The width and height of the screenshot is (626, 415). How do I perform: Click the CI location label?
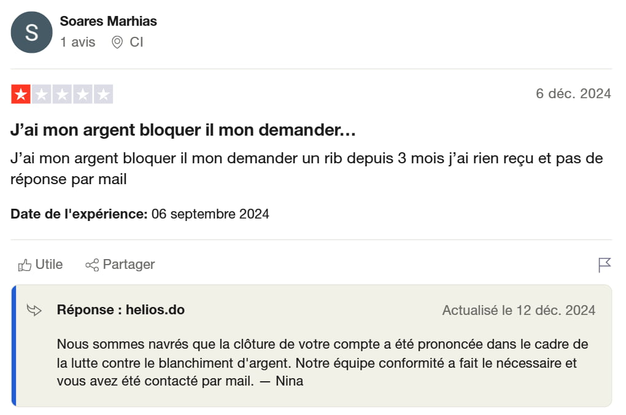136,42
